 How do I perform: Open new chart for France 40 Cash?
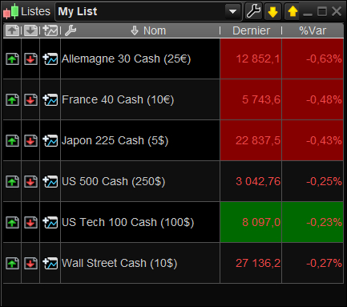pyautogui.click(x=50, y=100)
